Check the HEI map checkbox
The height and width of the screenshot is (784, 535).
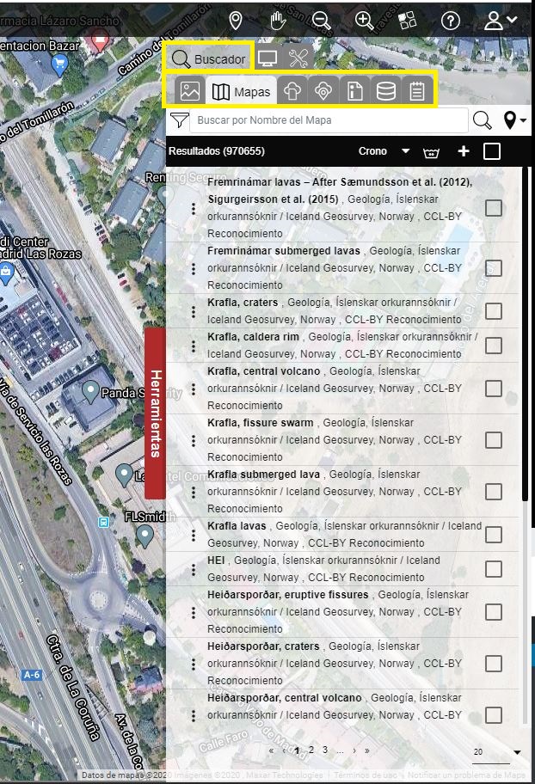(494, 569)
